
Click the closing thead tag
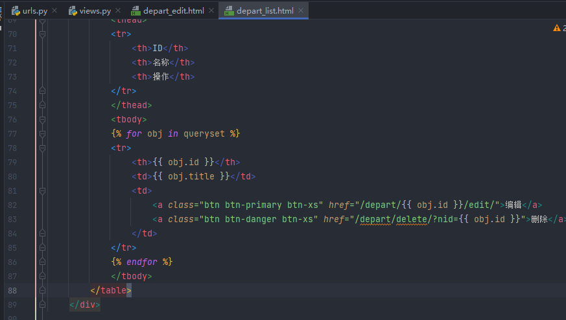coord(132,106)
